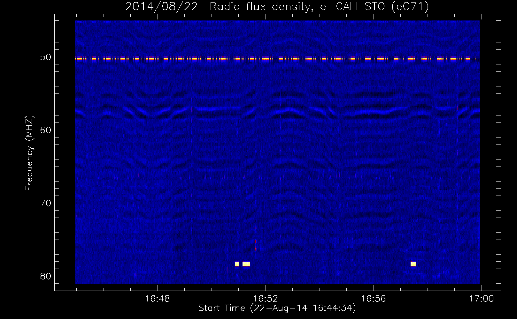Click the 70 frequency tick label

coord(45,203)
